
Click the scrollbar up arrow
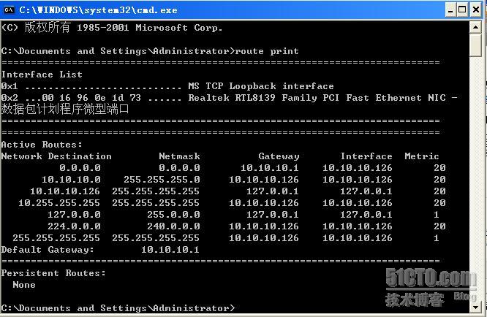tap(475, 27)
